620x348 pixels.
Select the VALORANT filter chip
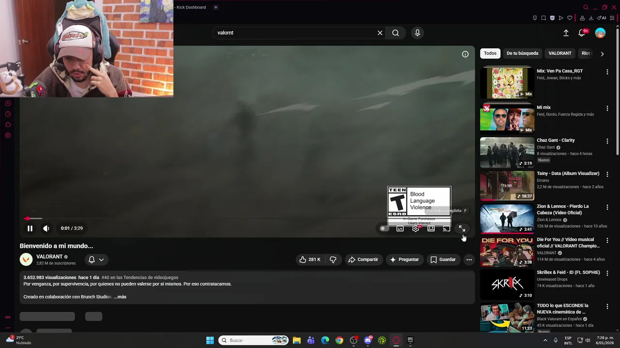click(560, 53)
